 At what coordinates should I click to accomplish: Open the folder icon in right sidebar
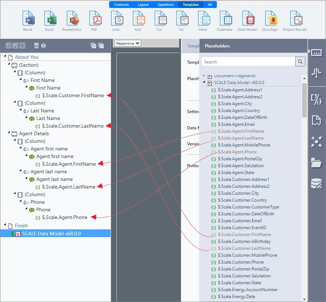click(316, 163)
